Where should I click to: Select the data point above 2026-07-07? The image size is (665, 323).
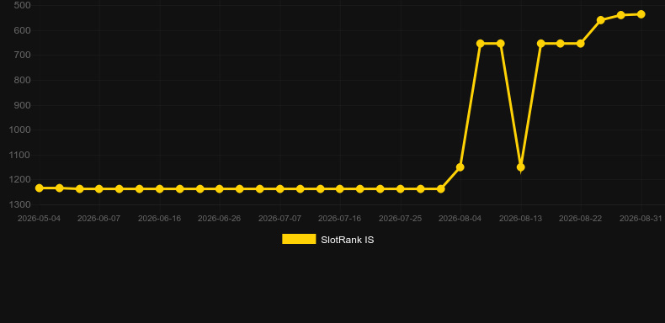point(280,188)
